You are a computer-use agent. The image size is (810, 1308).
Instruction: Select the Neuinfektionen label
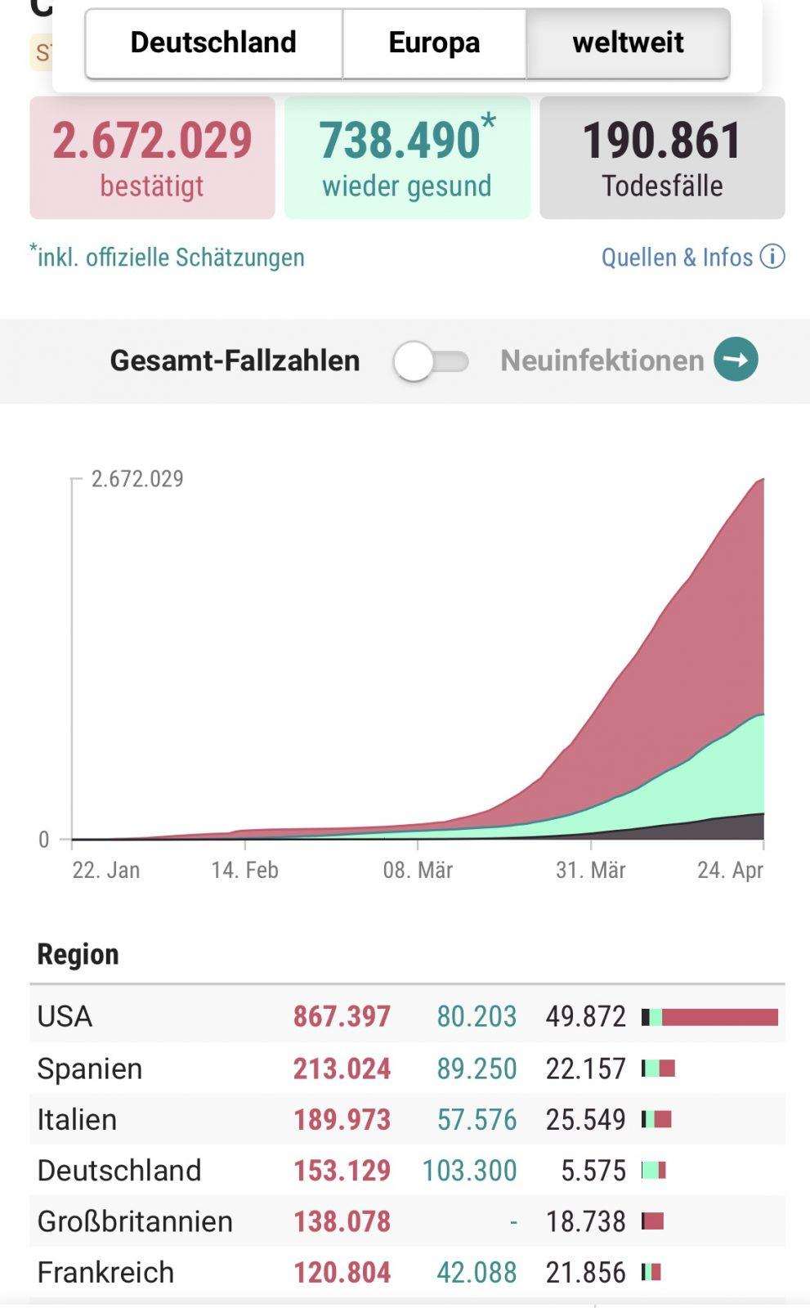tap(602, 361)
